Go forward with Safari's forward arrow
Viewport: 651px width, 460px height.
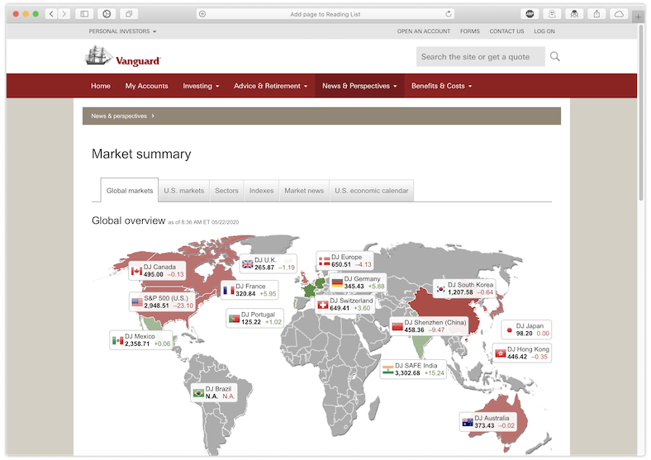point(64,14)
